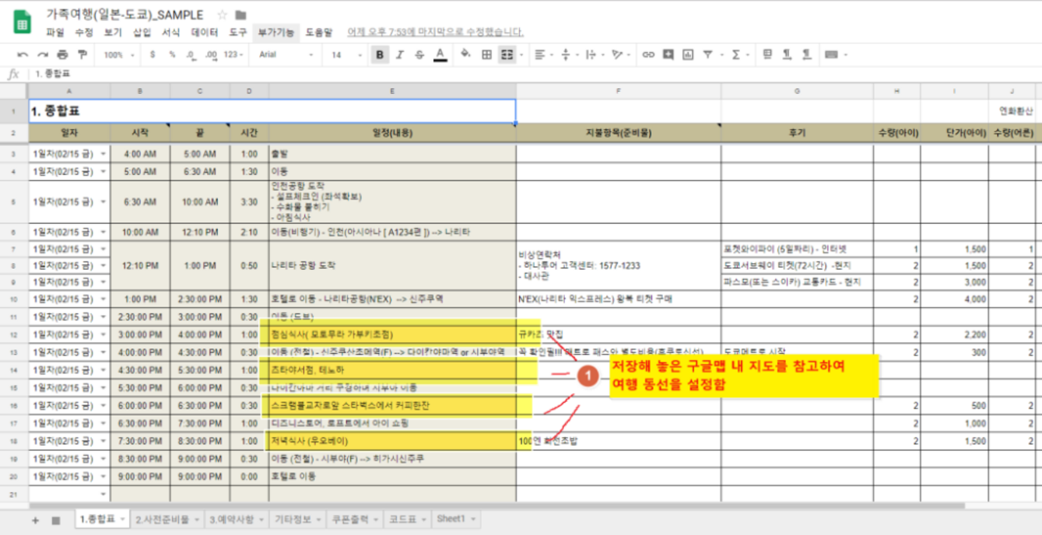Open the zoom 100% dropdown
This screenshot has height=535, width=1042.
119,54
